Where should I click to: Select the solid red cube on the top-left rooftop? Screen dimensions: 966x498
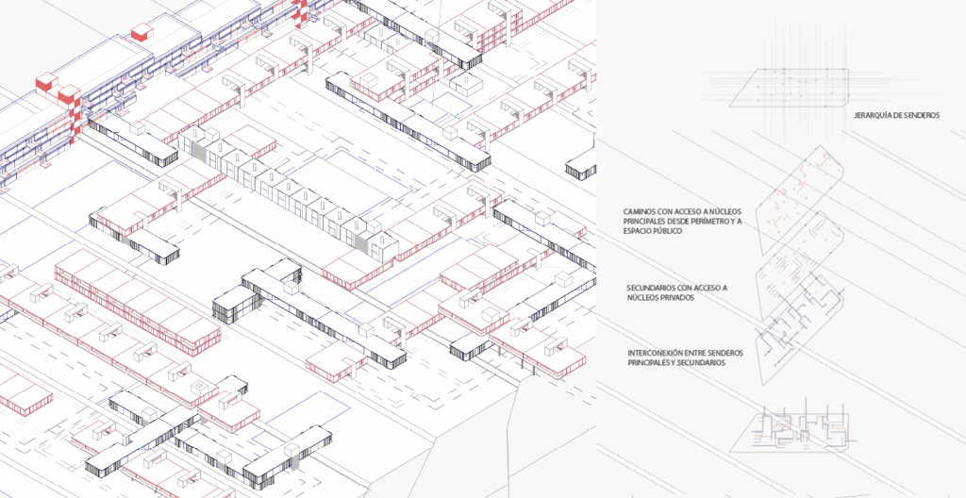(141, 34)
